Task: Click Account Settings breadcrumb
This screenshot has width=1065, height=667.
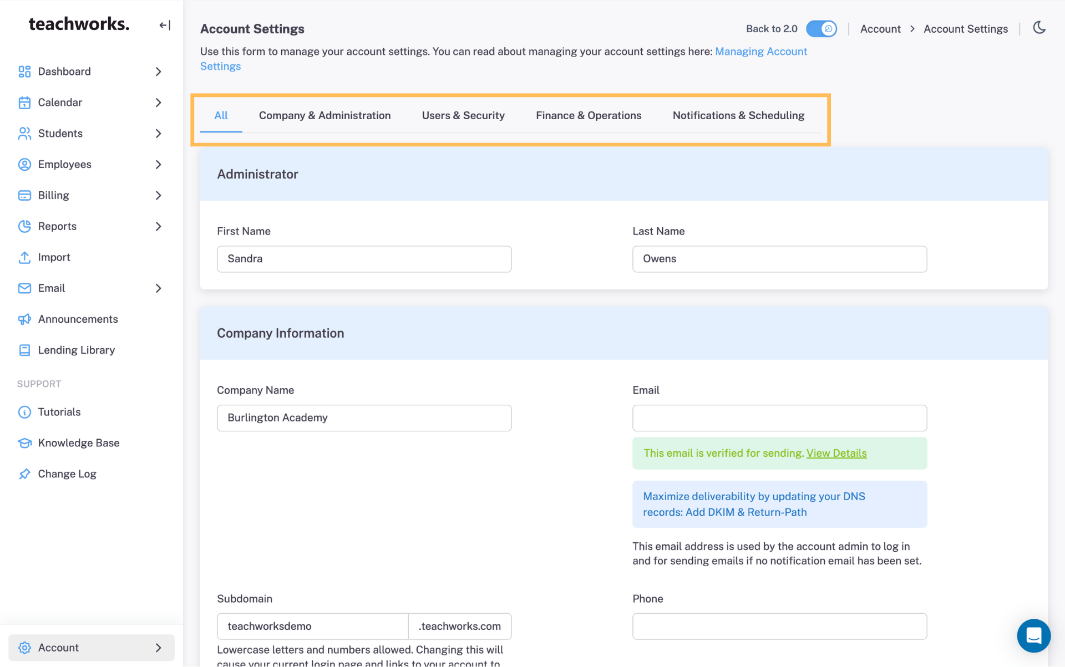Action: 966,29
